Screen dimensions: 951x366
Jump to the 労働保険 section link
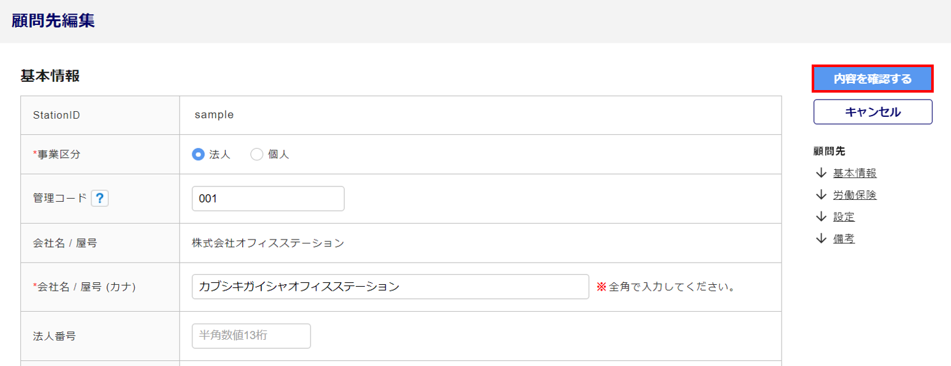coord(854,195)
